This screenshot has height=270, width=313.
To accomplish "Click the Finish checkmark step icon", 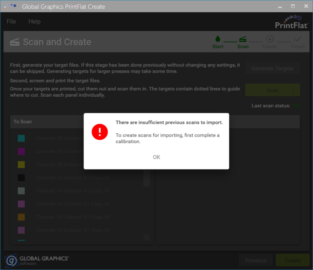I will (298, 39).
